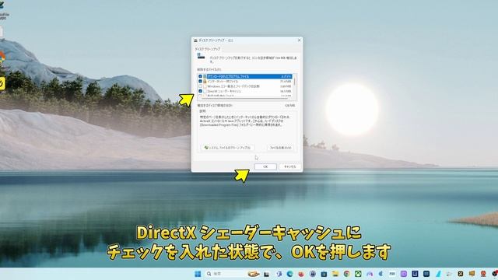Select the Temporary Internet Files row text

[x=223, y=81]
